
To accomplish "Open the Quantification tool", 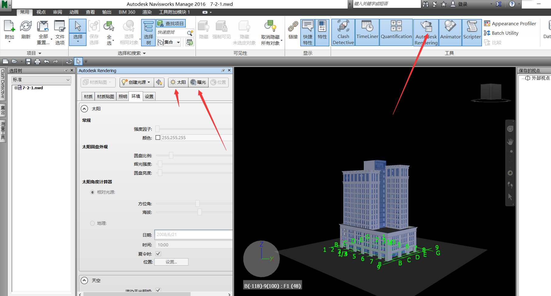I will (396, 32).
